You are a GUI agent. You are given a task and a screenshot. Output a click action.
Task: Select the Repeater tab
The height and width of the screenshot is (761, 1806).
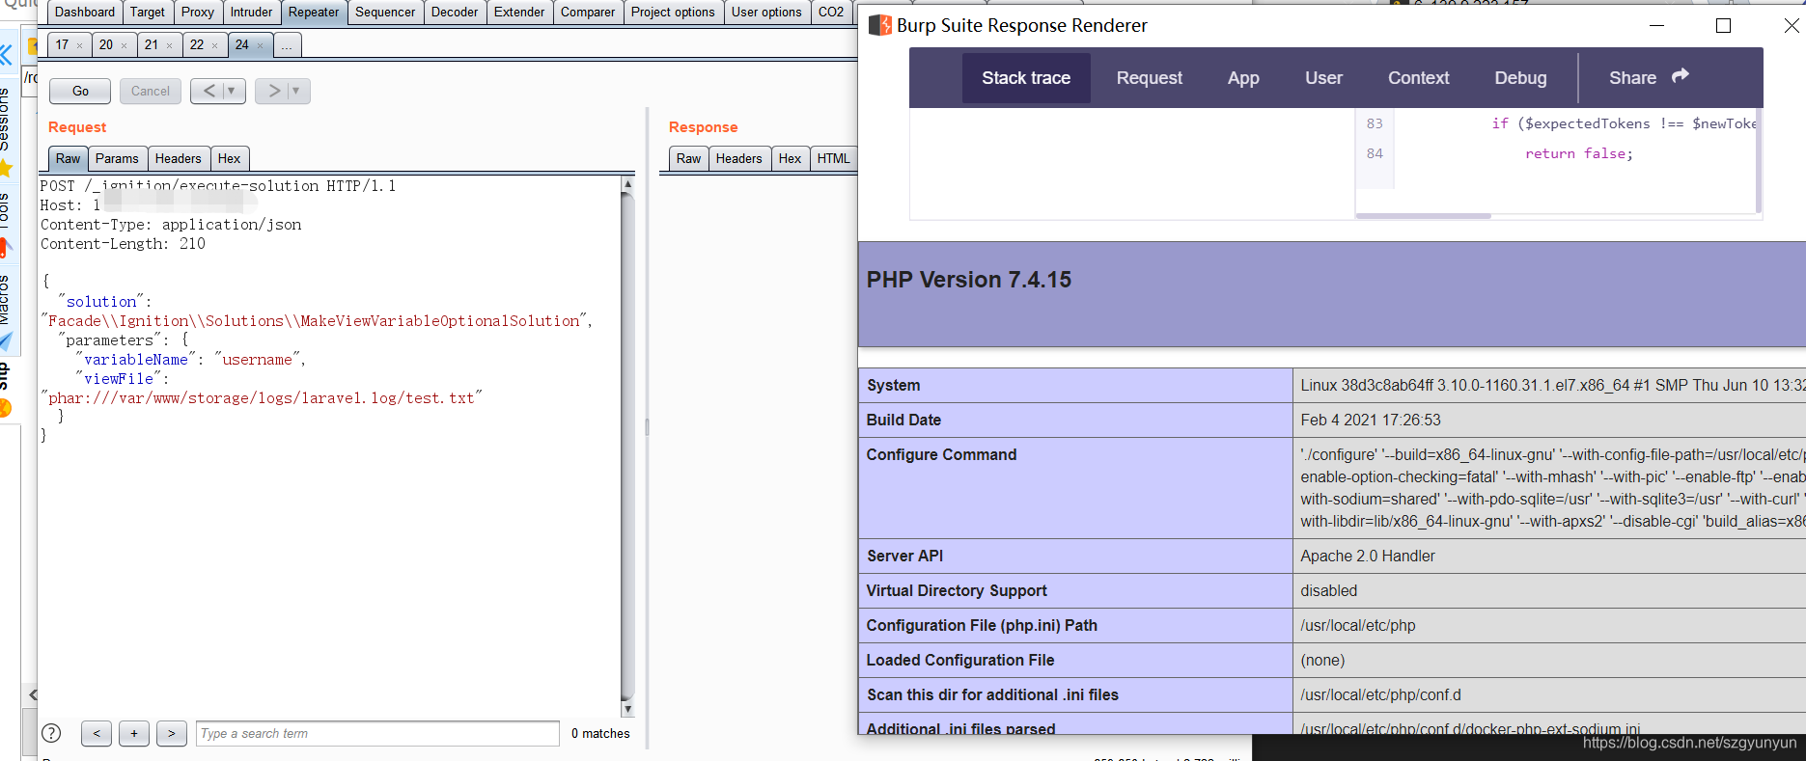pyautogui.click(x=314, y=13)
